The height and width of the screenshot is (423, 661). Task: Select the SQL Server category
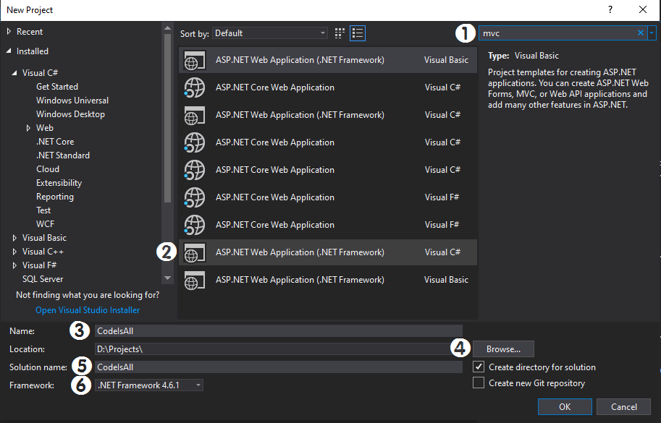pyautogui.click(x=43, y=279)
